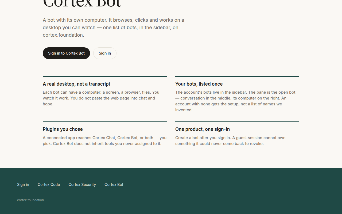Click the heading 'One product, one sign-in'
Image resolution: width=342 pixels, height=214 pixels.
click(x=203, y=129)
